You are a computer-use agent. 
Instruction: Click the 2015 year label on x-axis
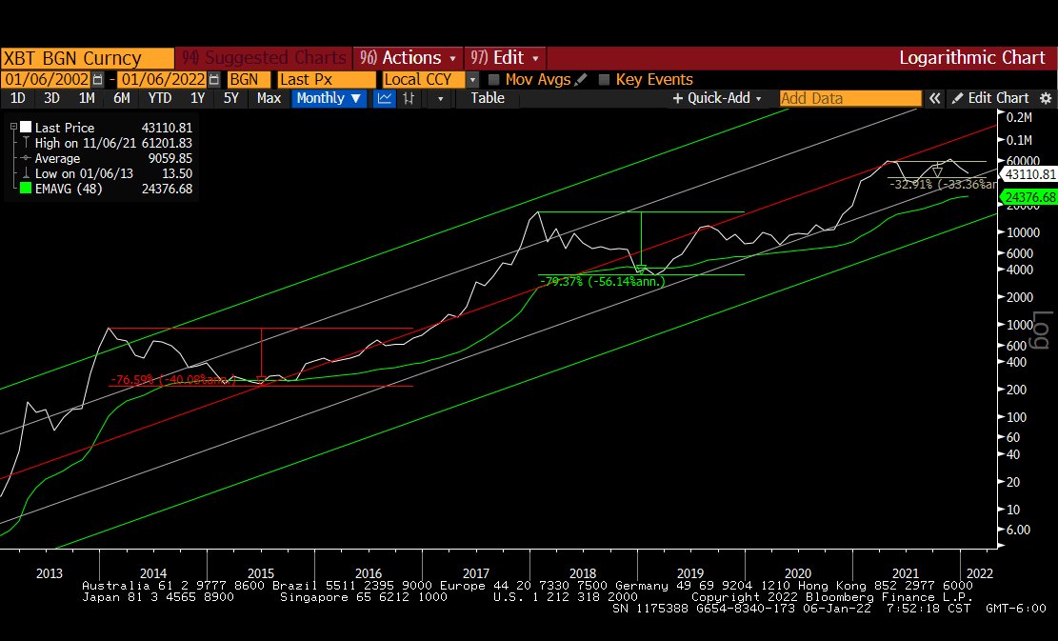261,573
